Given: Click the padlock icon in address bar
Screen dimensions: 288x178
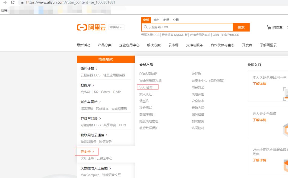Looking at the screenshot, I should [x=22, y=2].
